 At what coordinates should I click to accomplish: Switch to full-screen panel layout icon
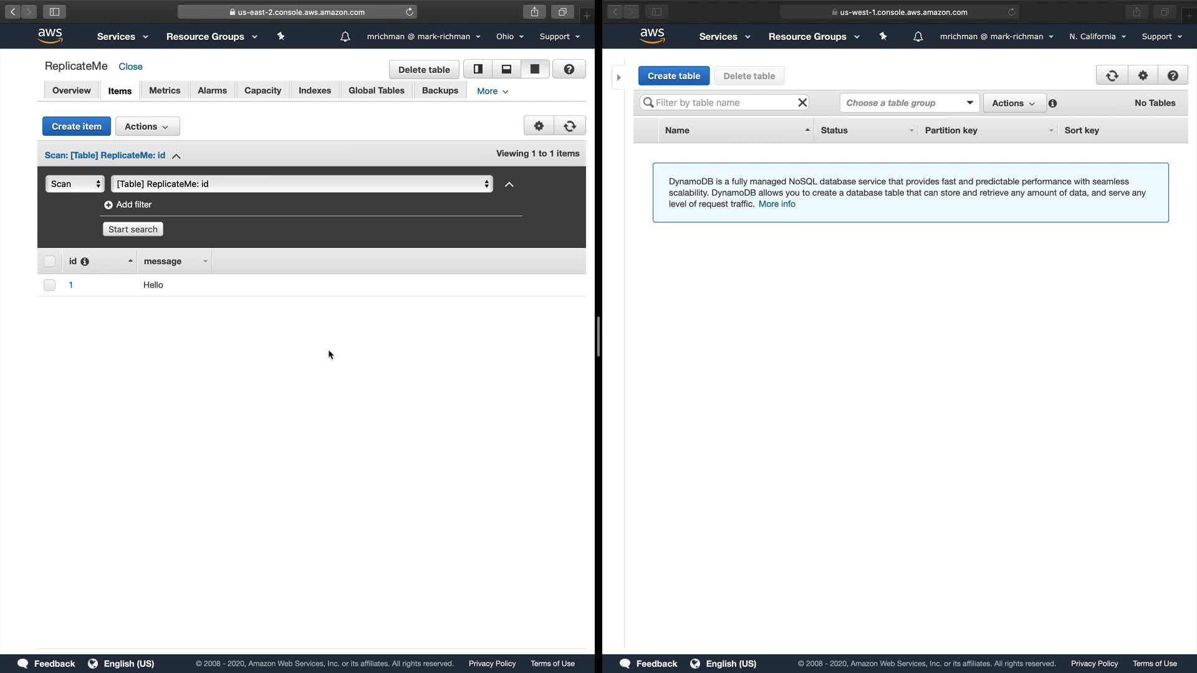coord(535,69)
